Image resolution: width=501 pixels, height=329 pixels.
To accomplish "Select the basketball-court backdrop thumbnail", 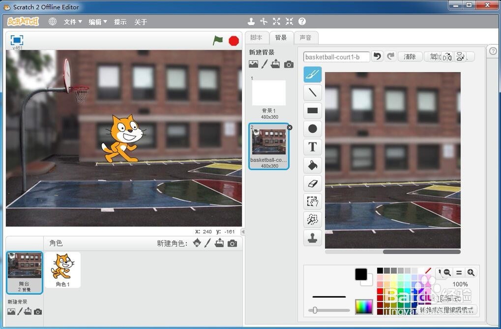I will (x=269, y=146).
